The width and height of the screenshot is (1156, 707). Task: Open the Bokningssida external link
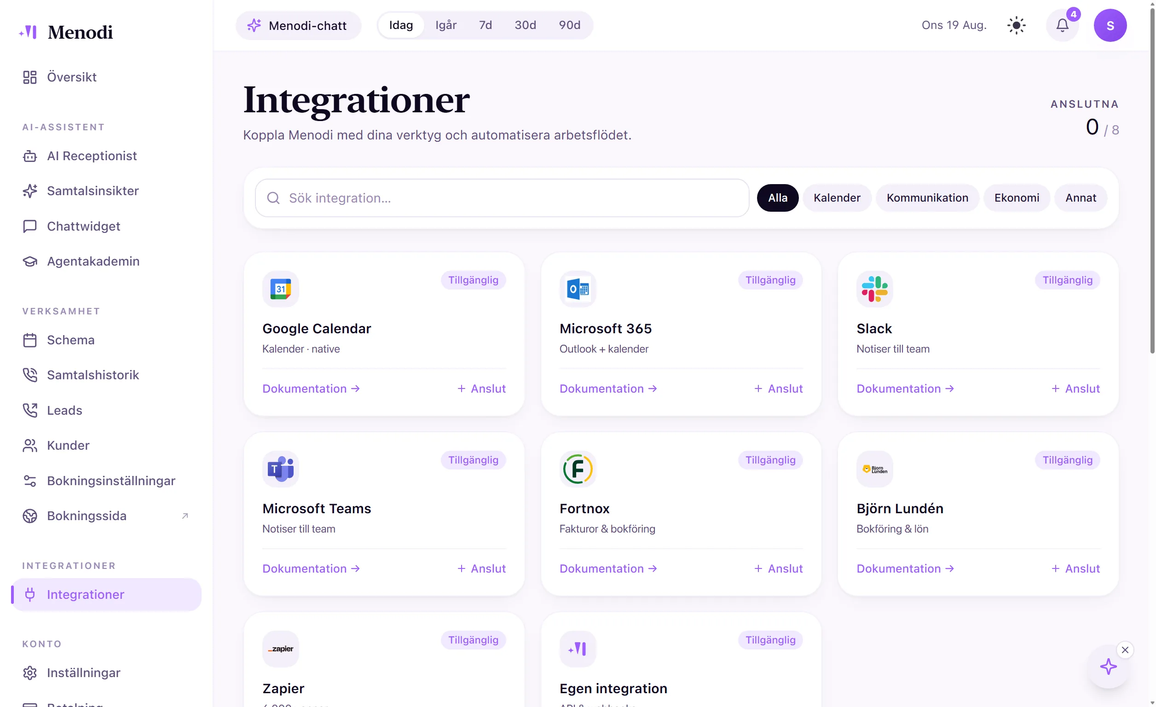(106, 516)
